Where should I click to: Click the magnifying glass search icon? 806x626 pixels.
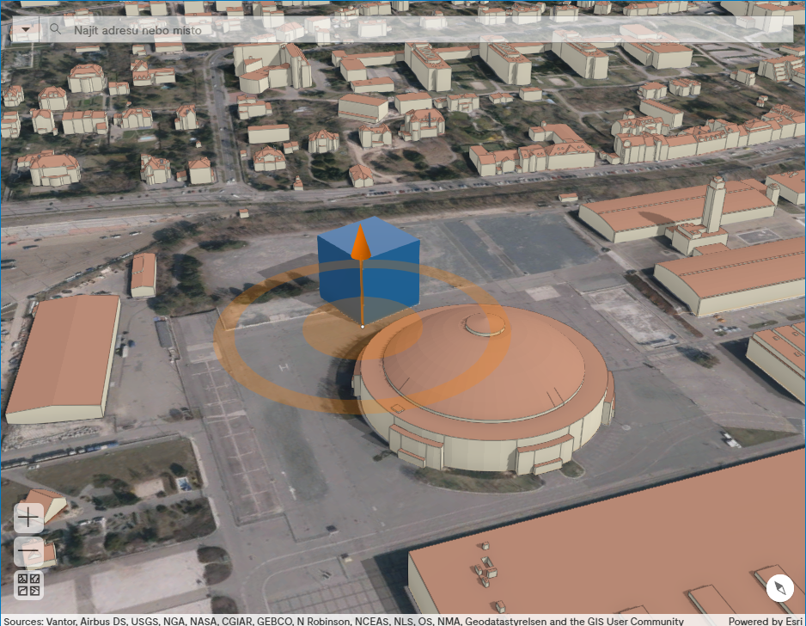pyautogui.click(x=56, y=28)
